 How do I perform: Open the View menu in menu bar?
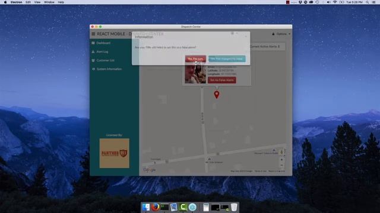coord(37,2)
